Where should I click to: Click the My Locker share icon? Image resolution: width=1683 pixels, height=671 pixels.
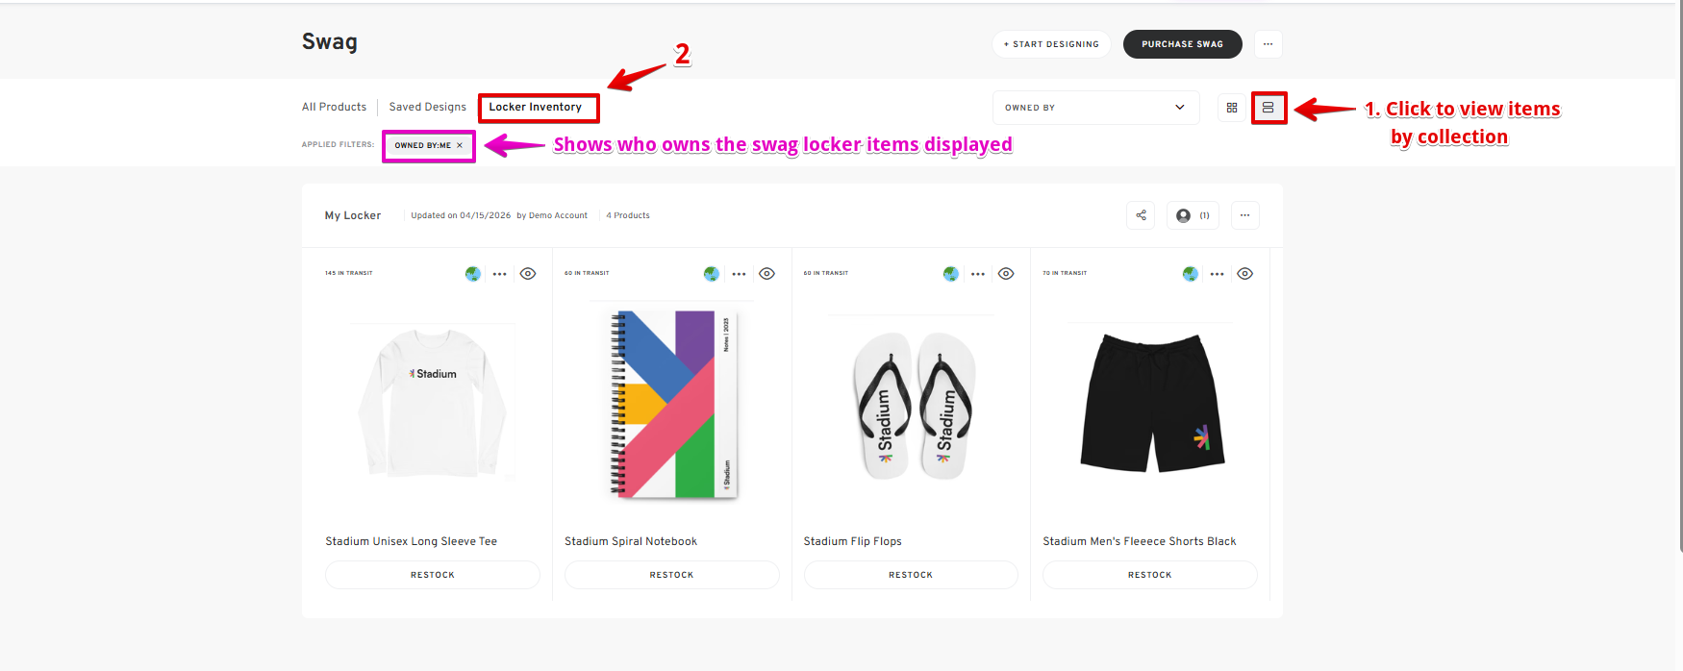point(1141,215)
